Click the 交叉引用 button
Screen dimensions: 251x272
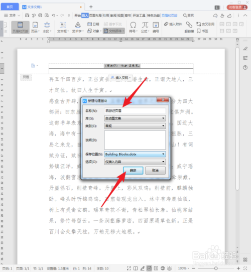click(x=205, y=24)
